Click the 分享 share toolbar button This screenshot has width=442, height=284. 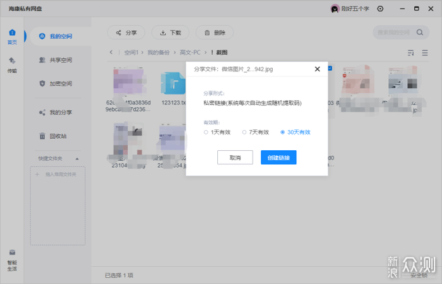tap(126, 33)
